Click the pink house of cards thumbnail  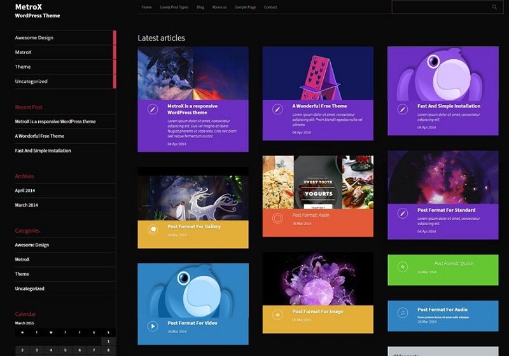tap(317, 73)
